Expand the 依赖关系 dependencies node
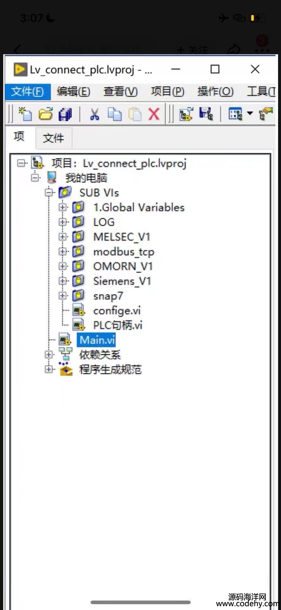The height and width of the screenshot is (610, 281). [49, 354]
